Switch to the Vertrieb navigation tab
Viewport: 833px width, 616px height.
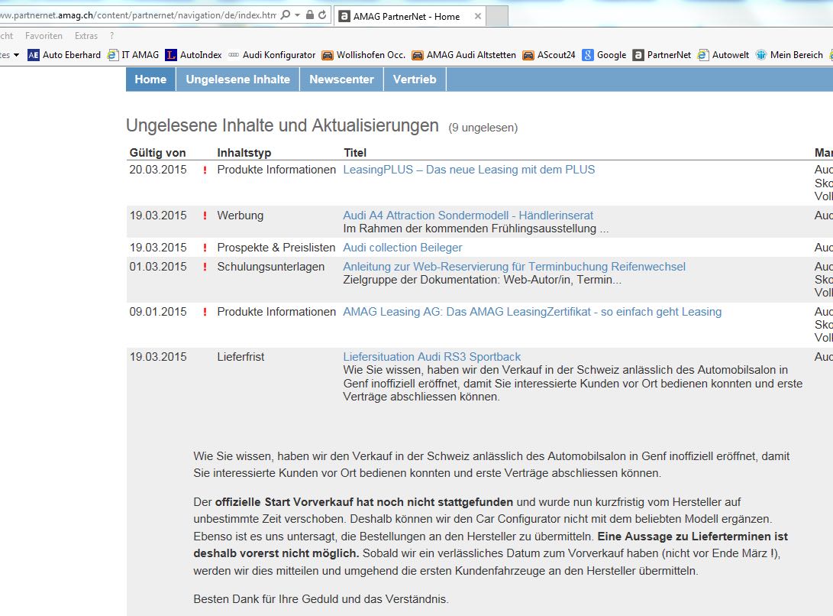(415, 79)
